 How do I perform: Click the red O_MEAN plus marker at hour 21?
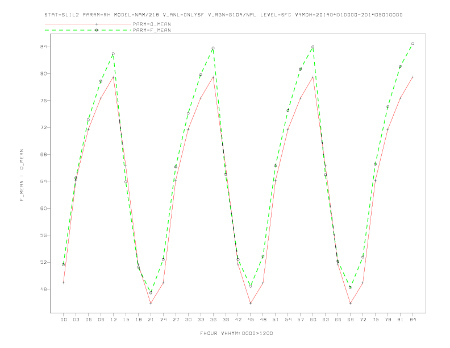[x=151, y=303]
